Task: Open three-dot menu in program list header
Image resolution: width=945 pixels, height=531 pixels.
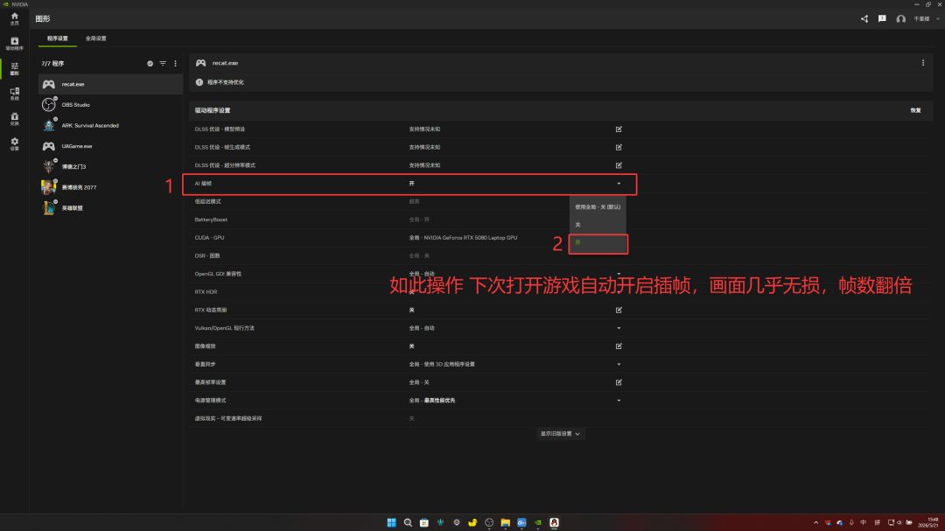Action: tap(175, 63)
